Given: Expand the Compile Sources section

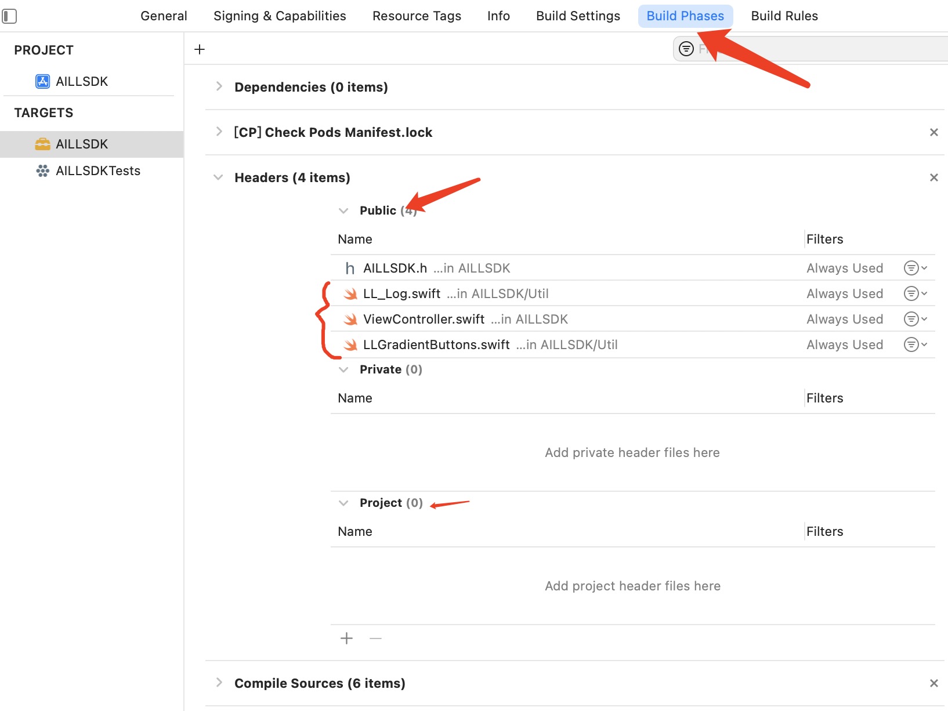Looking at the screenshot, I should point(219,683).
